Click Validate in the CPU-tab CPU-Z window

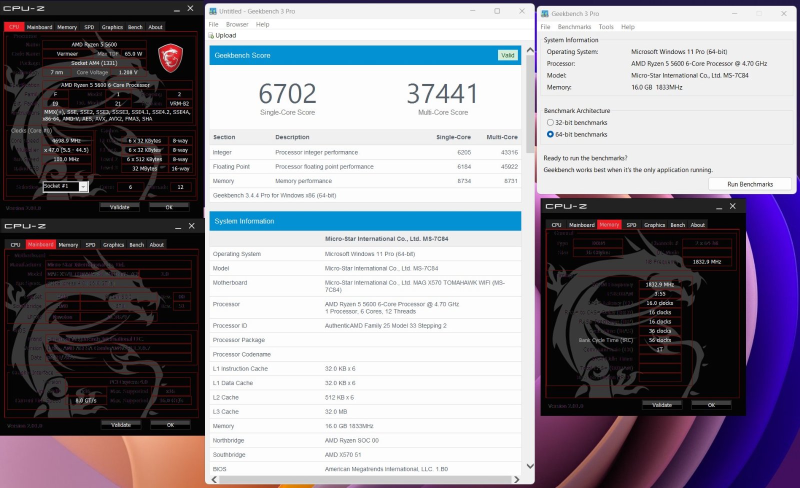click(x=119, y=207)
